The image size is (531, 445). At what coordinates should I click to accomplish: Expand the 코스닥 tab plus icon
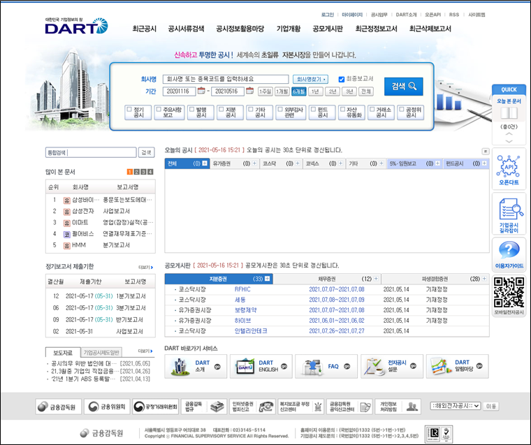(x=298, y=163)
